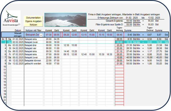The height and width of the screenshot is (111, 171).
Task: Select the manual entry cell 13:15
Action: click(x=84, y=35)
